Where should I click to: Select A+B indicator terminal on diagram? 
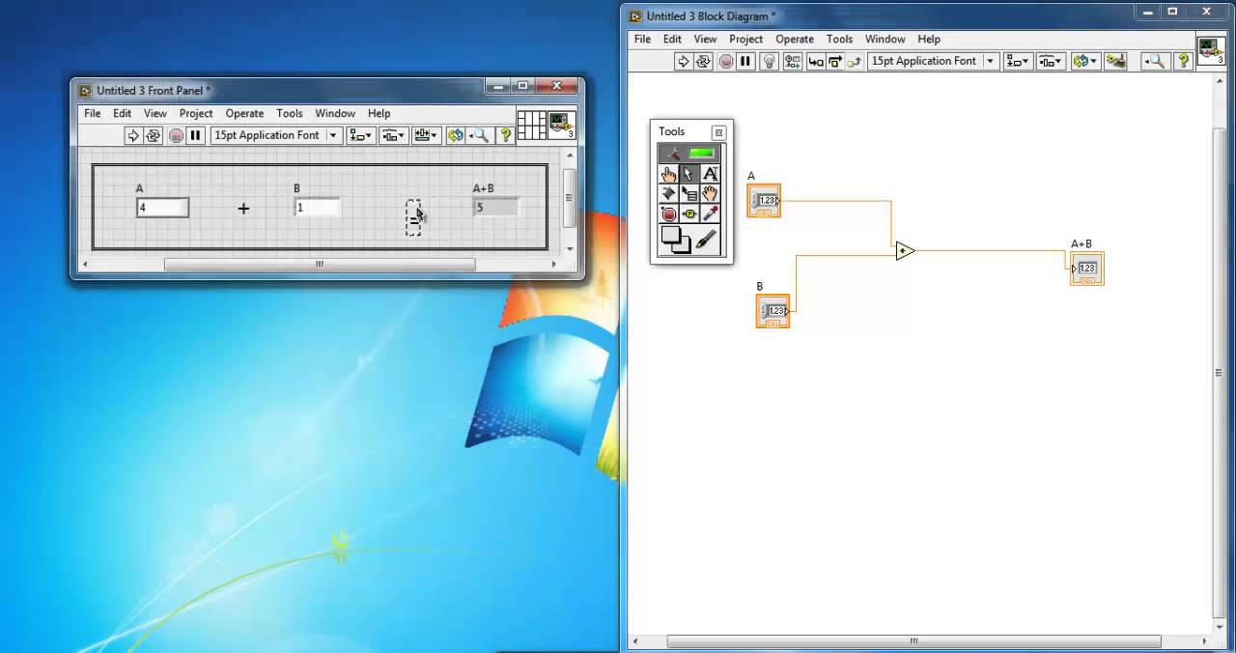pyautogui.click(x=1087, y=269)
